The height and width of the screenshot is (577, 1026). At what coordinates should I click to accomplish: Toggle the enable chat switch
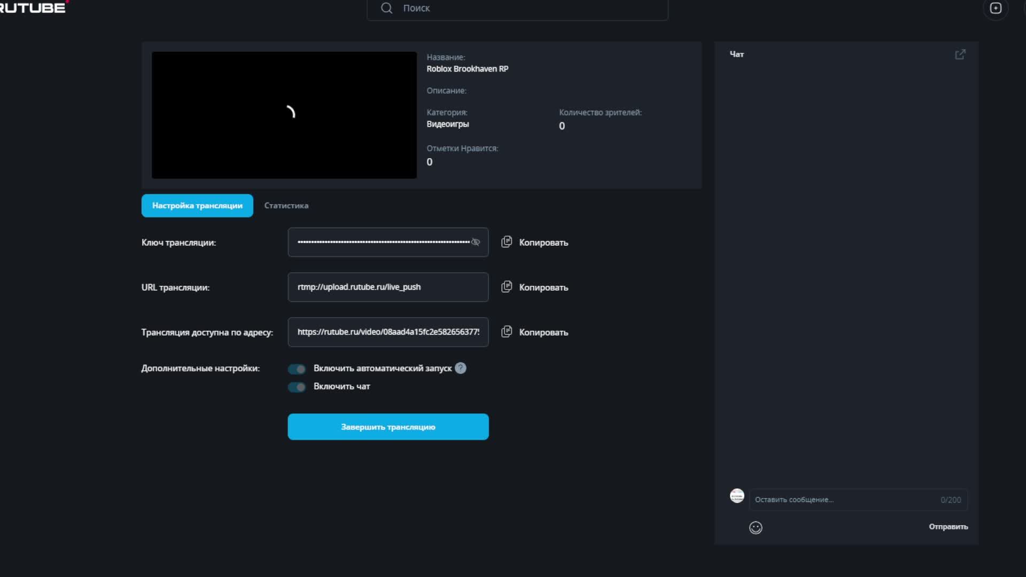(x=297, y=387)
